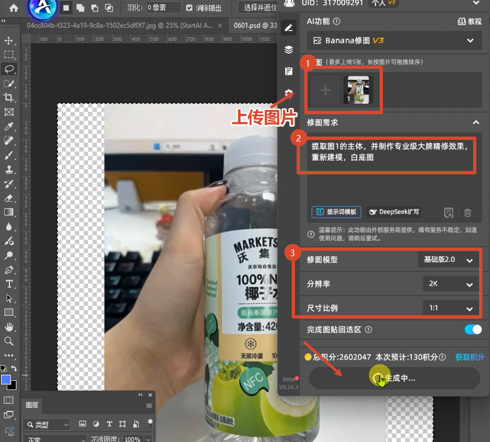Image resolution: width=490 pixels, height=442 pixels.
Task: Select the Crop tool
Action: click(9, 98)
